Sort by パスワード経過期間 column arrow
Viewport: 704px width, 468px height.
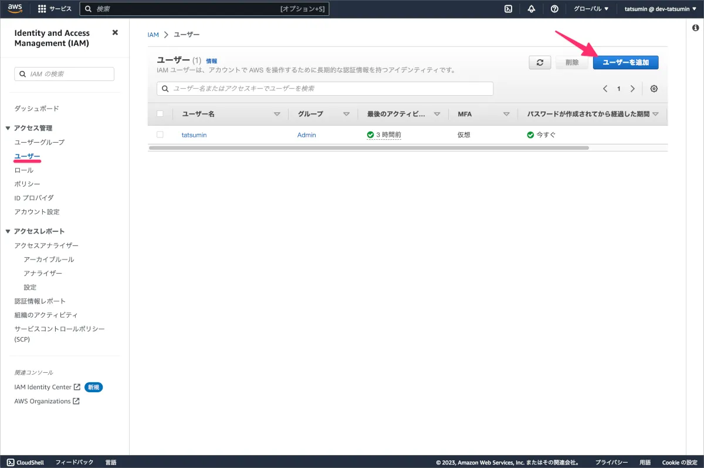[655, 114]
